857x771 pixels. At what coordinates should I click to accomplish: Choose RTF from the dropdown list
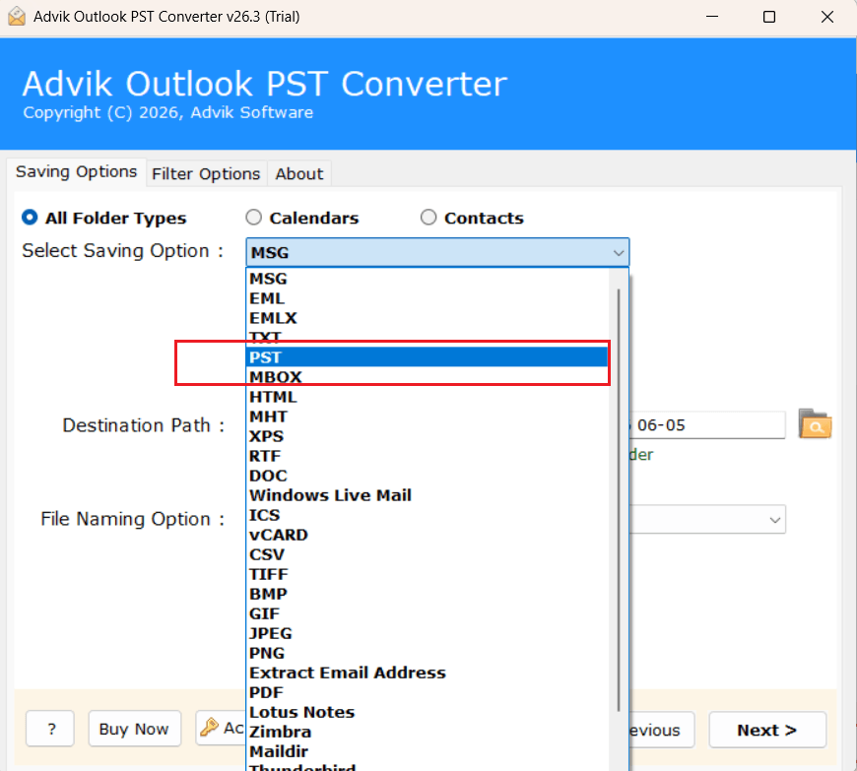pyautogui.click(x=428, y=456)
